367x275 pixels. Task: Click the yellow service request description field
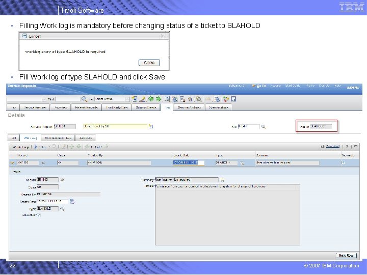coord(115,126)
